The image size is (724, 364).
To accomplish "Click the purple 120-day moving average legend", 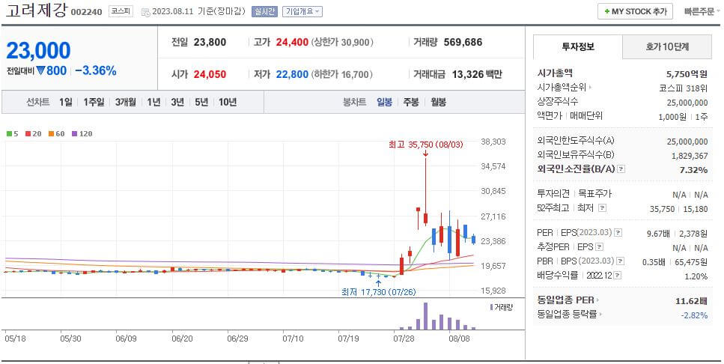I will [x=82, y=134].
